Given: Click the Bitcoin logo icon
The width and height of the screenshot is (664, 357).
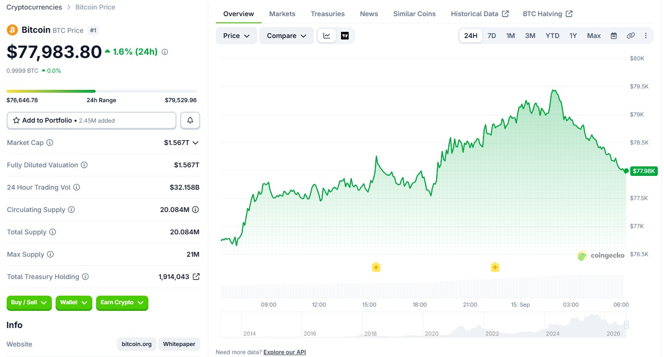Looking at the screenshot, I should (12, 30).
